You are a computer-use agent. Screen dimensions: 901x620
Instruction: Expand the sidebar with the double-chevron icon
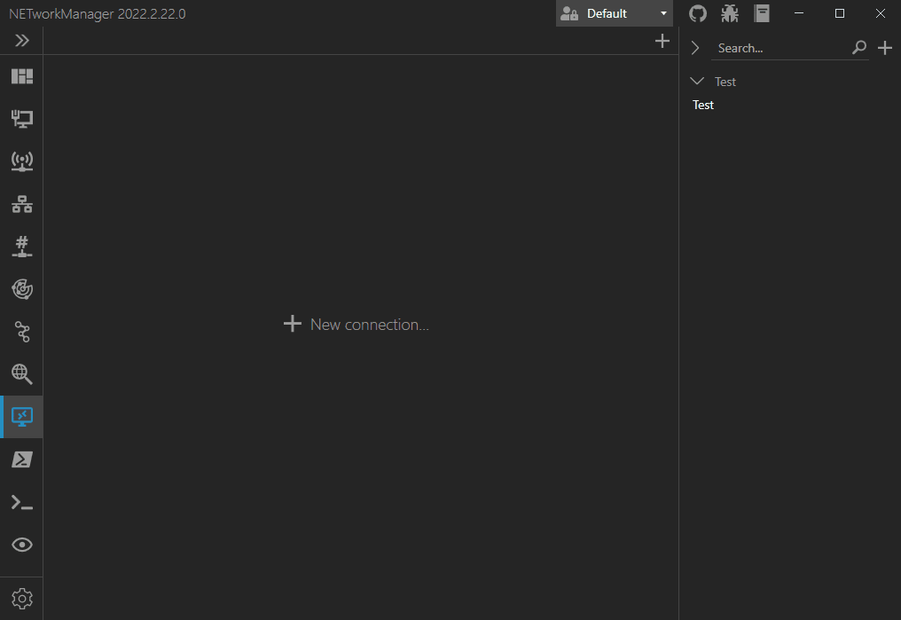pos(22,40)
